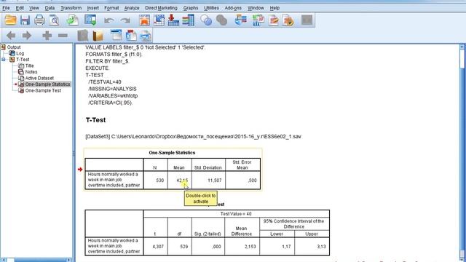Click the Select Last Output icon
Image resolution: width=466 pixels, height=262 pixels.
(241, 20)
